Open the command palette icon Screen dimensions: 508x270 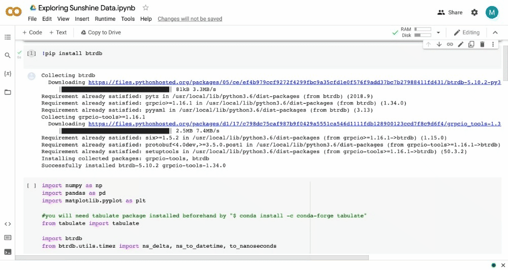8,237
